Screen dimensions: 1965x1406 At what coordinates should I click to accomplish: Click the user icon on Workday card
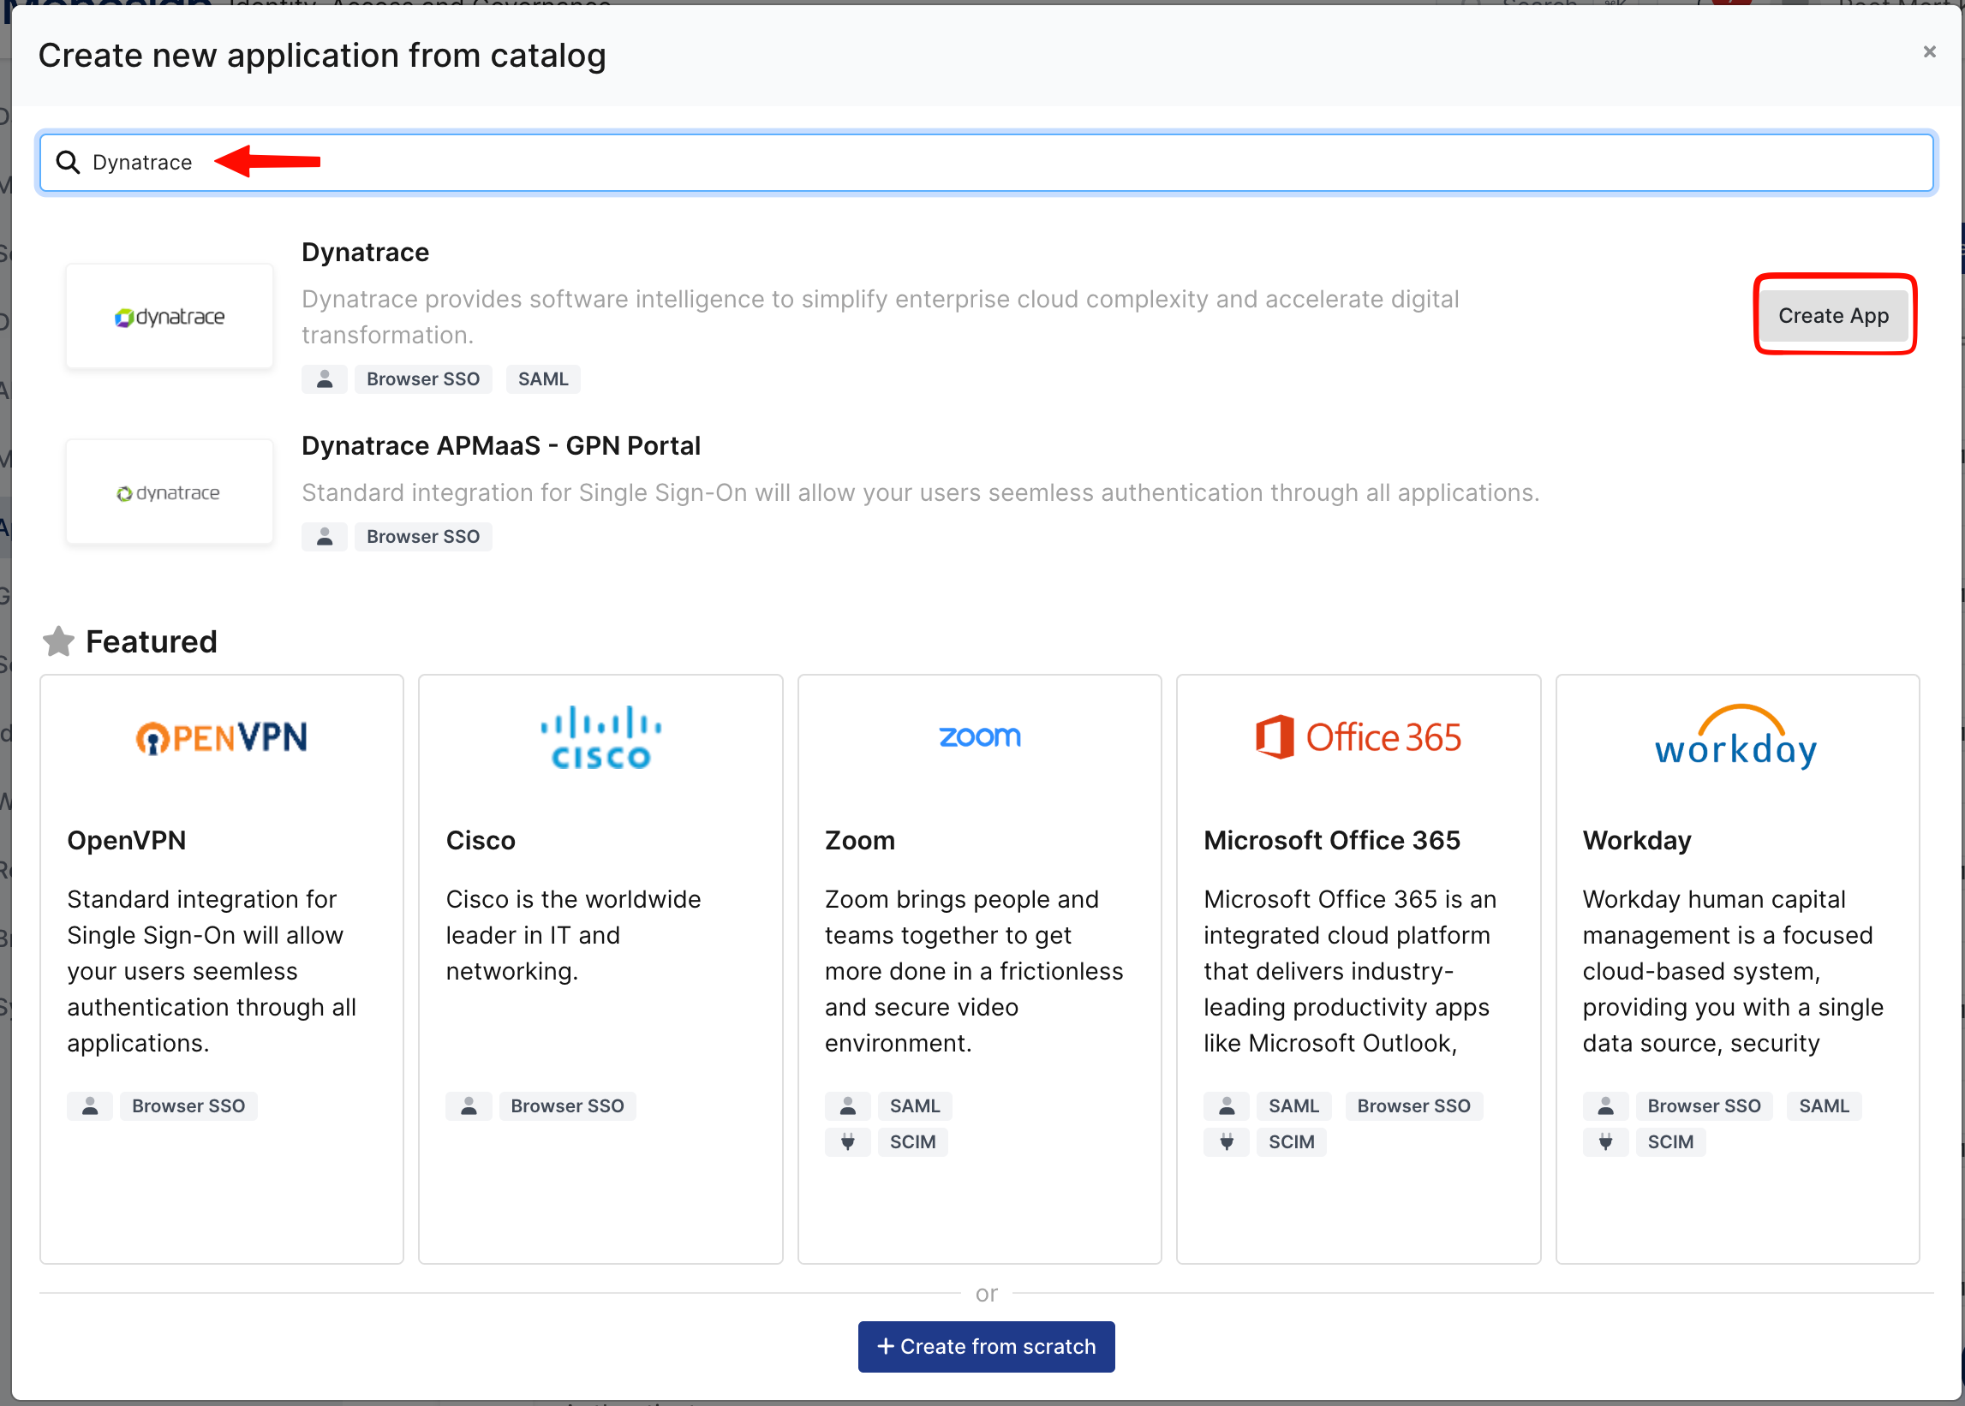[1605, 1105]
